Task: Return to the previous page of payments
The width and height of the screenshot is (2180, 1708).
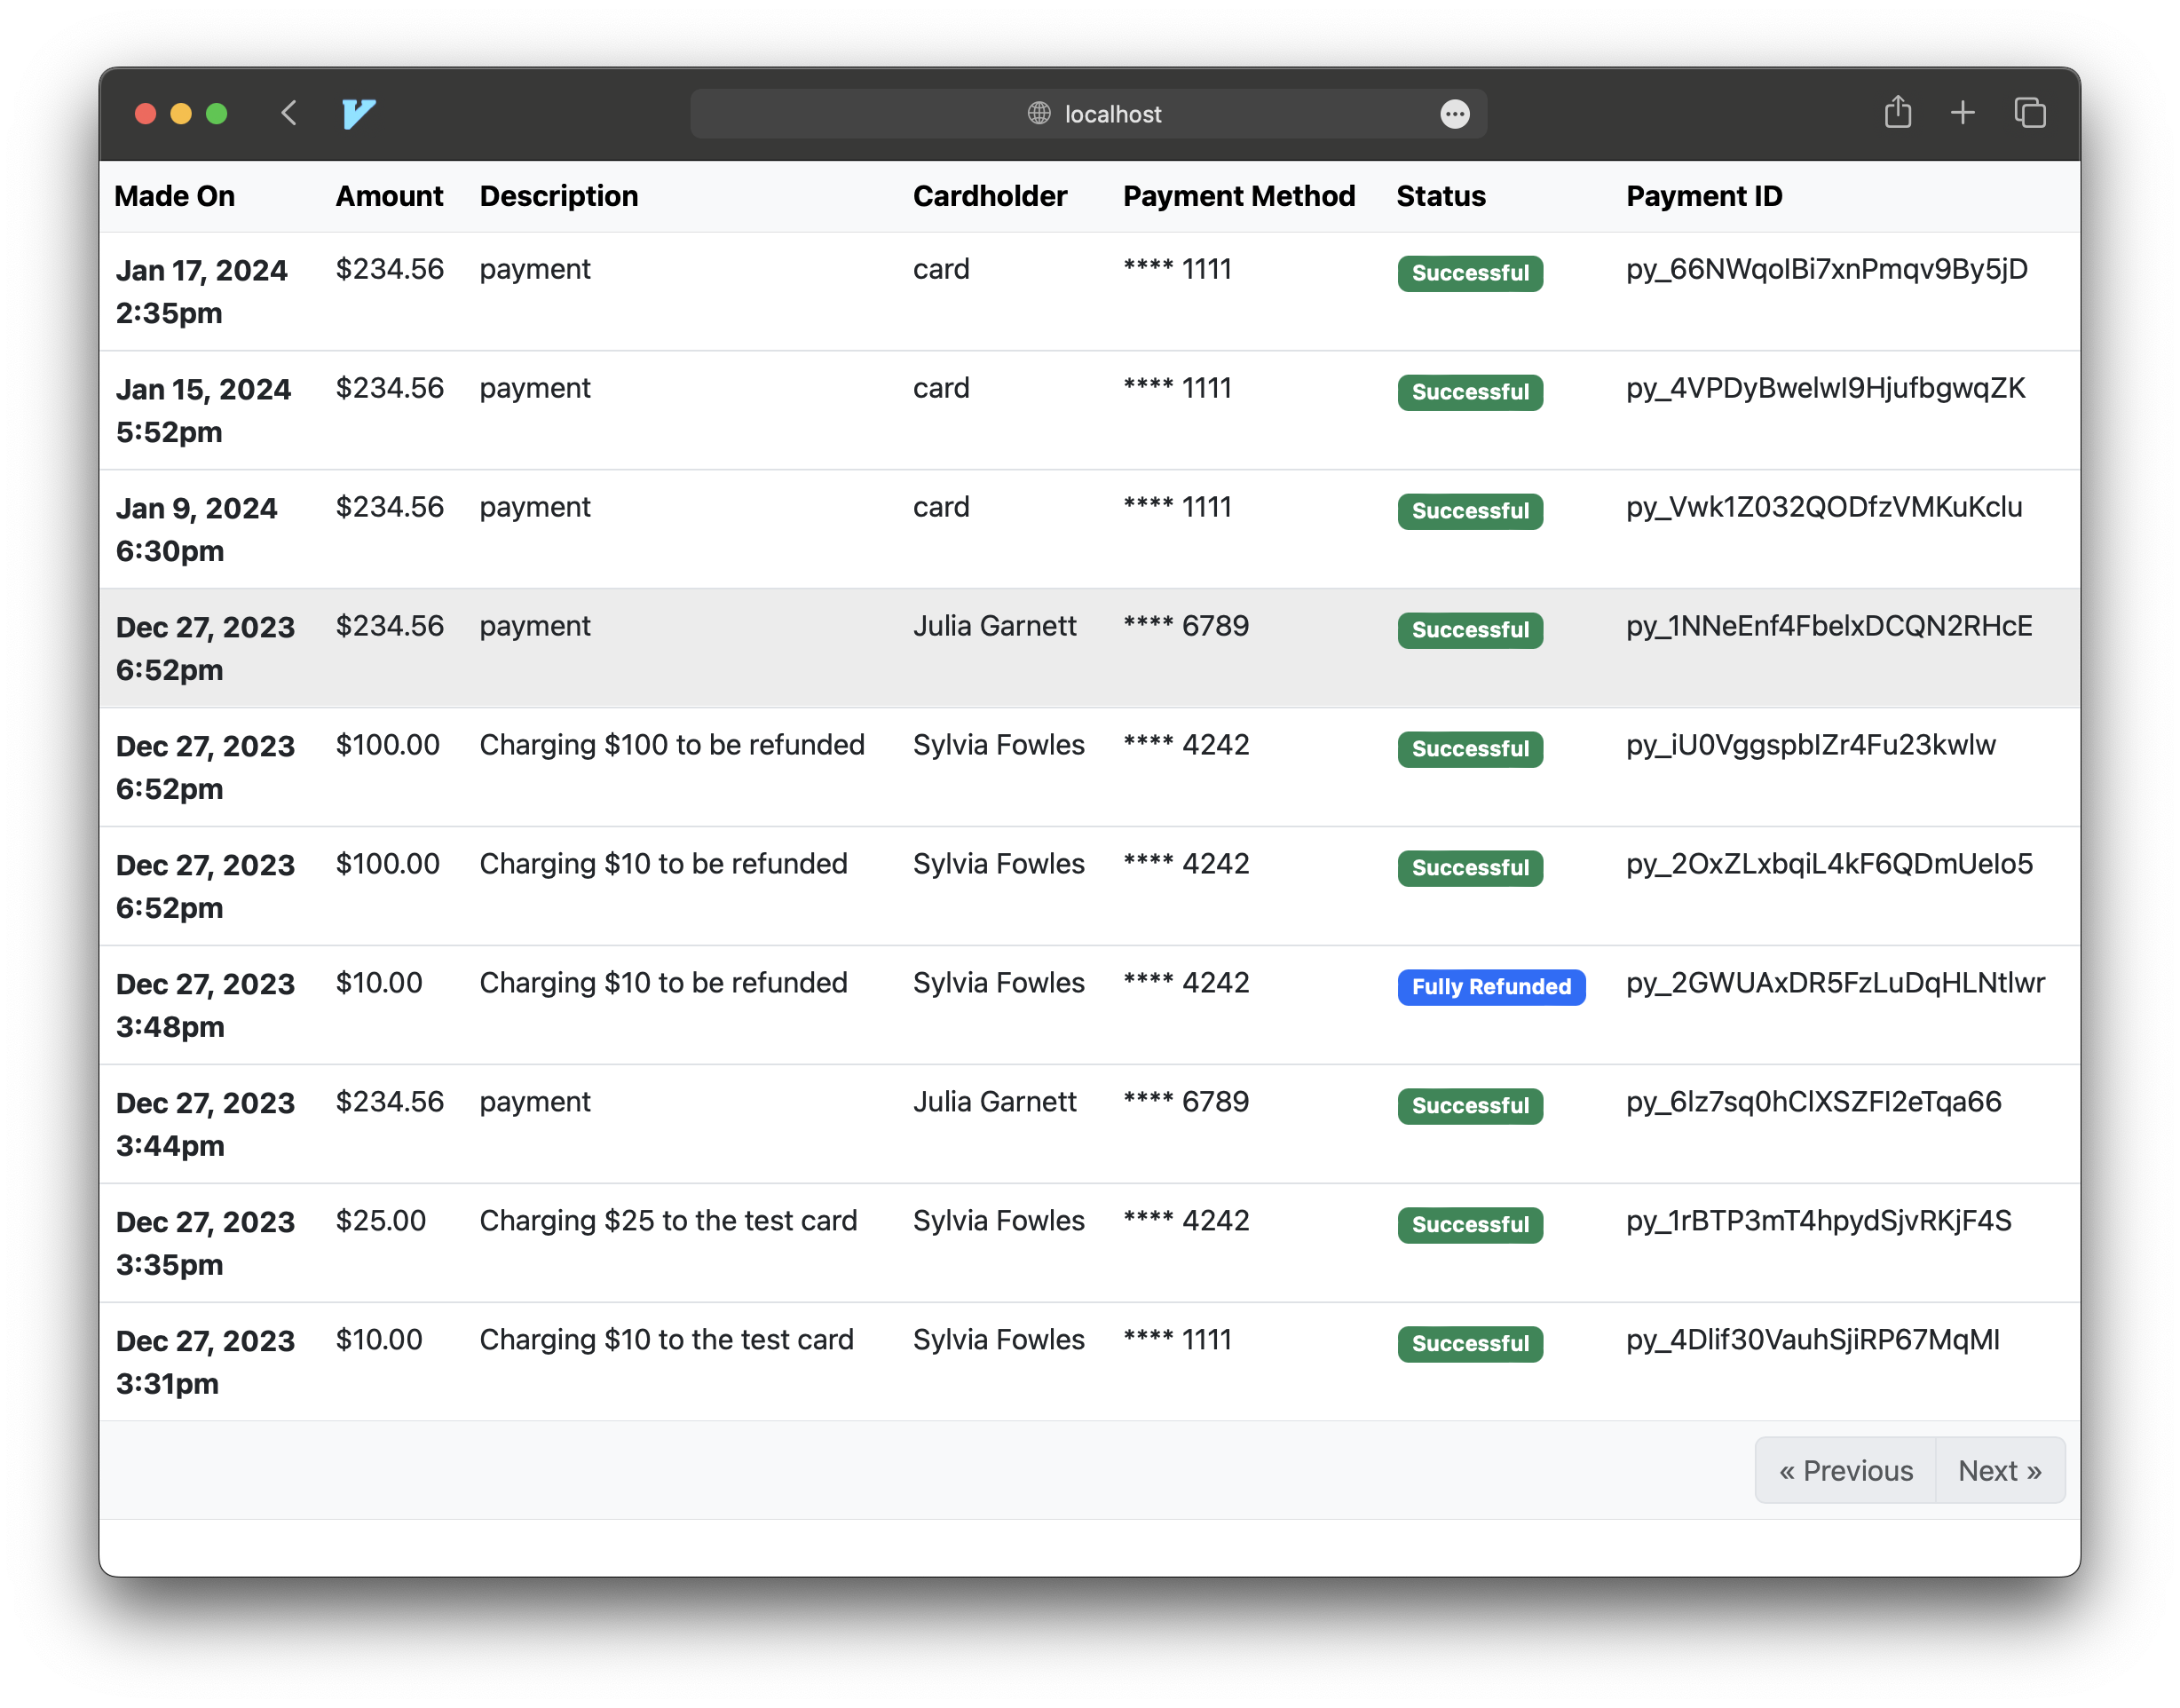Action: [1845, 1470]
